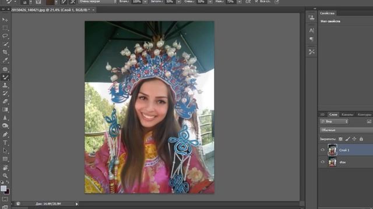The width and height of the screenshot is (373, 209).
Task: Select the Свойства properties tab
Action: pyautogui.click(x=328, y=13)
